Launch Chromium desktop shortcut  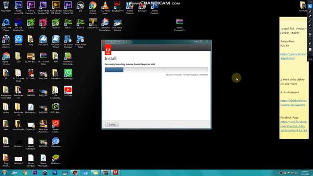(x=56, y=142)
